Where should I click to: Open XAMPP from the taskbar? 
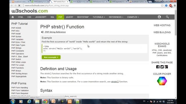[x=70, y=101]
